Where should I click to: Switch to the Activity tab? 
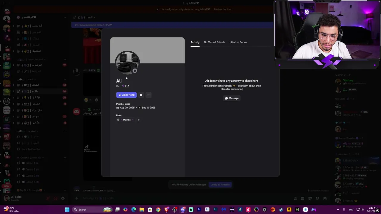pos(195,42)
